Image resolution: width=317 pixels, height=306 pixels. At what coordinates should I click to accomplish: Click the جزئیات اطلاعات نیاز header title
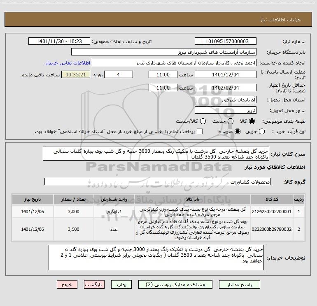tap(281, 20)
